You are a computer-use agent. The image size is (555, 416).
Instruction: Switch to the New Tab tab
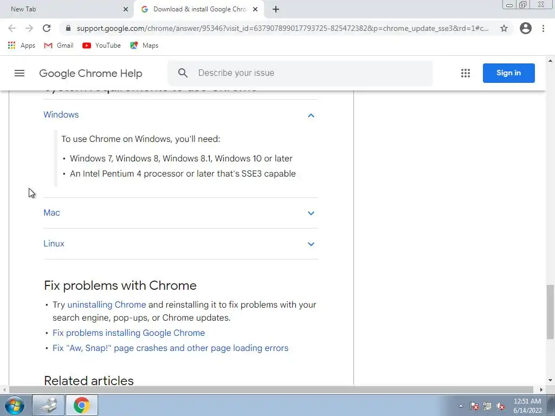67,9
